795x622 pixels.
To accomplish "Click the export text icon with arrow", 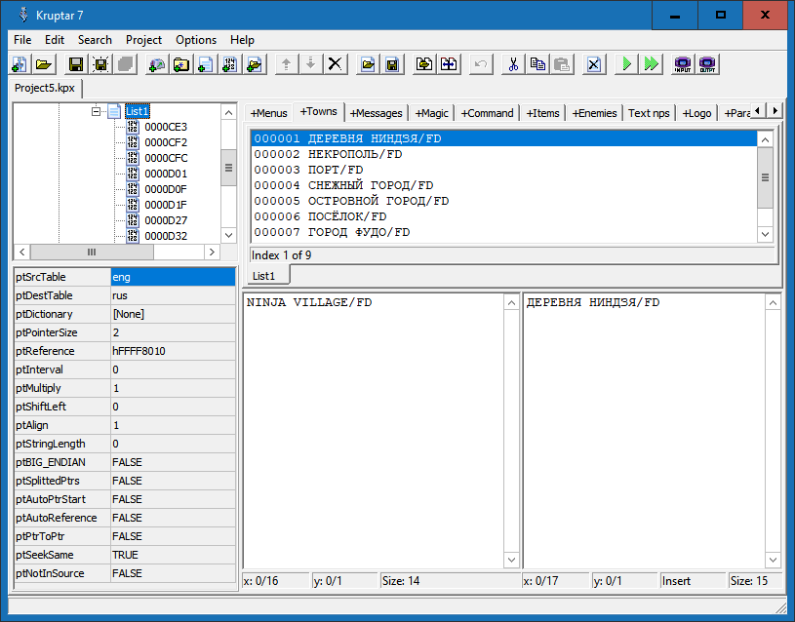I will pyautogui.click(x=424, y=64).
